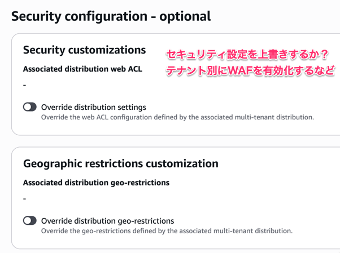The width and height of the screenshot is (340, 253).
Task: Click the 'Associated distribution web ACL' label
Action: tap(82, 69)
